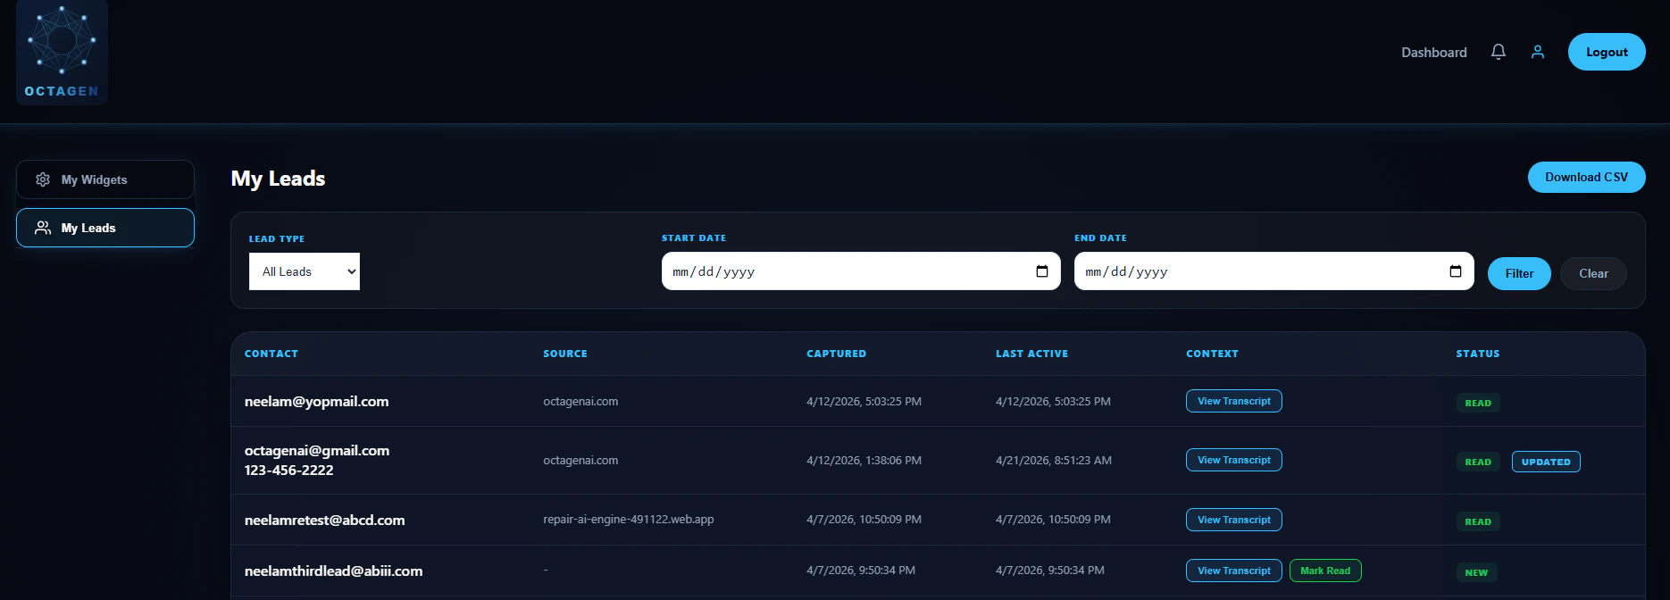The width and height of the screenshot is (1670, 600).
Task: View transcript for neelam@yopmail.com
Action: click(x=1233, y=401)
